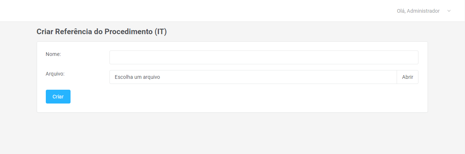Click "(IT)" in the page title
The height and width of the screenshot is (154, 465).
tap(160, 32)
